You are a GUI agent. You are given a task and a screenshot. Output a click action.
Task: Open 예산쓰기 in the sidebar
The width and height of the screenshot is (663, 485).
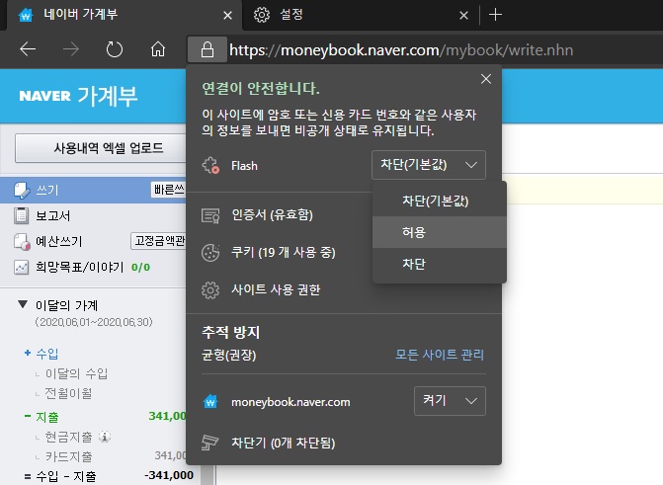coord(58,241)
